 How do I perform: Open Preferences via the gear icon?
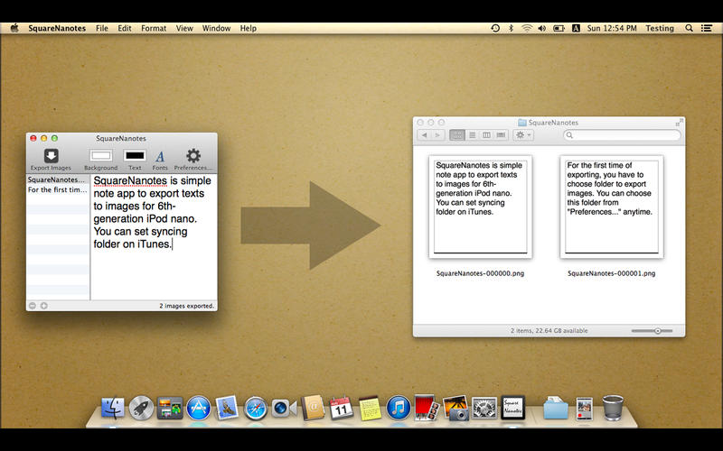pos(192,156)
